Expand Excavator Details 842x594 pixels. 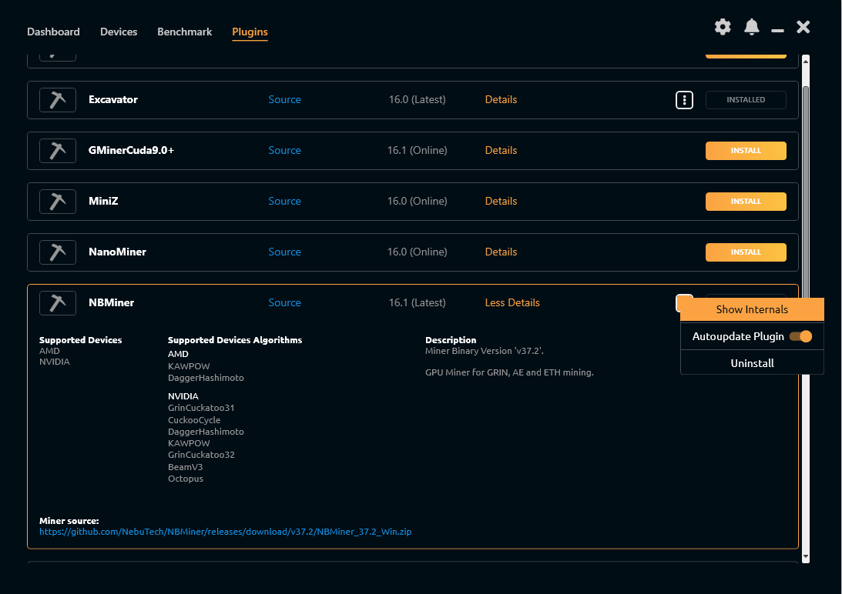[x=501, y=99]
